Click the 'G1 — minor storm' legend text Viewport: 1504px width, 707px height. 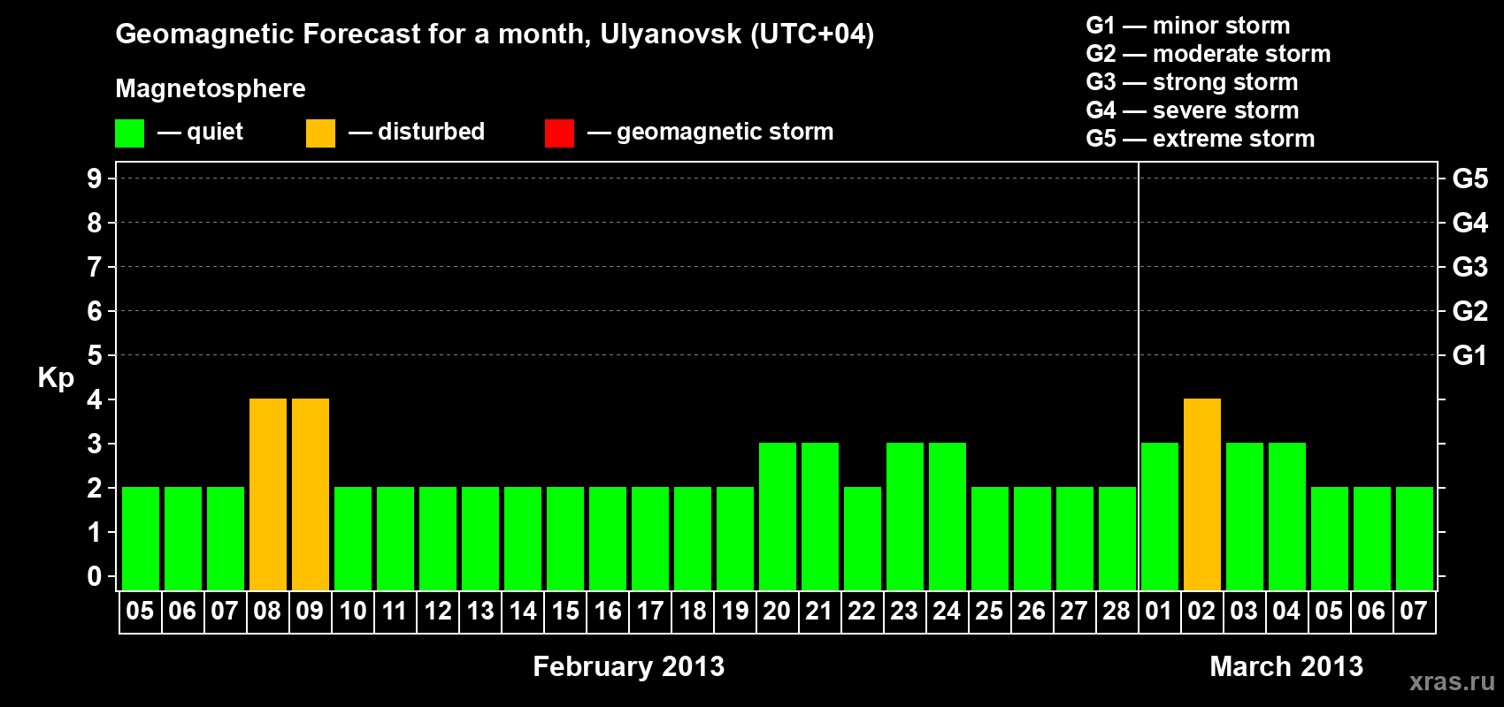pyautogui.click(x=1188, y=26)
